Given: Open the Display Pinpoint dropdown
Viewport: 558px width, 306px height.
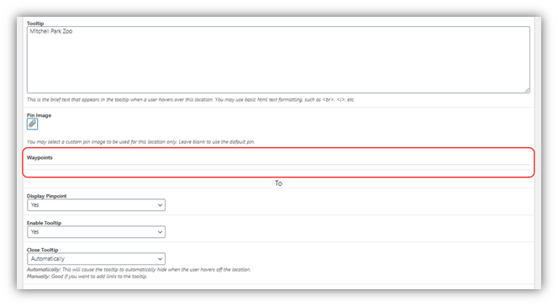Looking at the screenshot, I should pyautogui.click(x=96, y=205).
